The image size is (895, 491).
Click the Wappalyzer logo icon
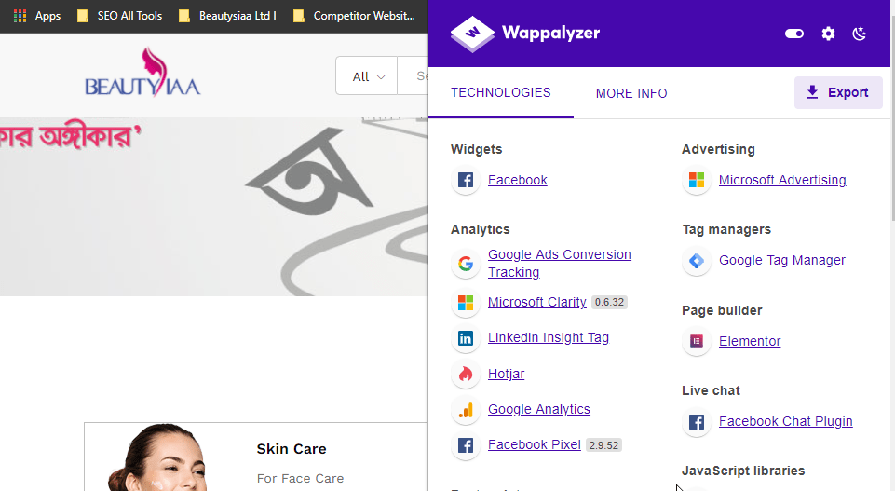pos(472,34)
